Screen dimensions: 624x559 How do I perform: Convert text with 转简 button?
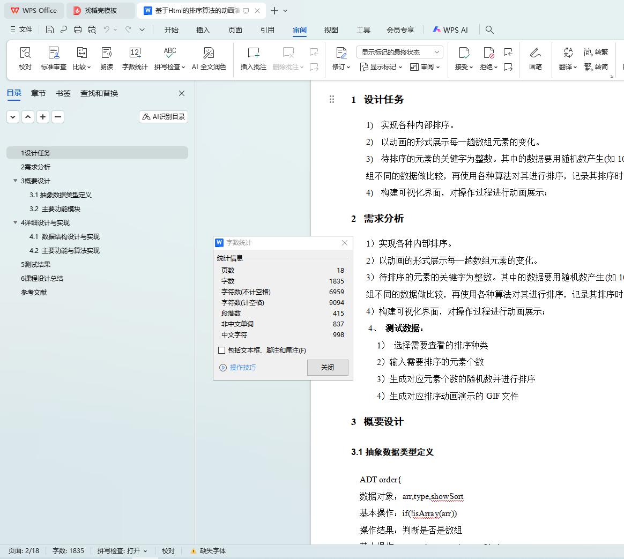coord(596,67)
